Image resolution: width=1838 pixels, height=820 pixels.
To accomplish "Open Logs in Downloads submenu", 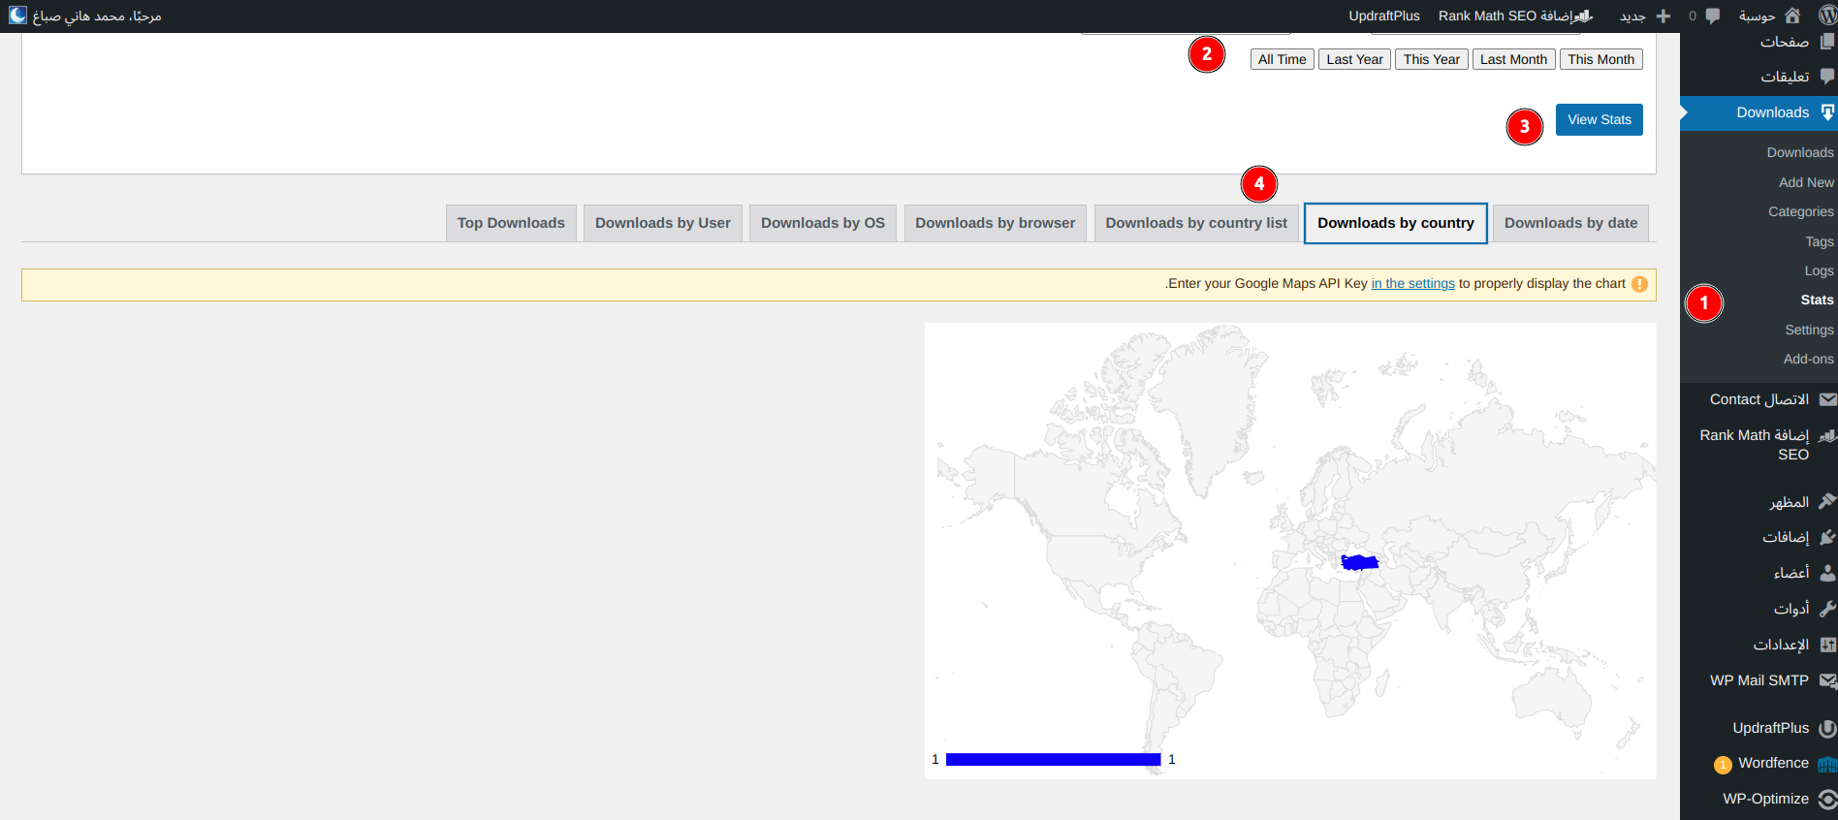I will click(x=1819, y=270).
